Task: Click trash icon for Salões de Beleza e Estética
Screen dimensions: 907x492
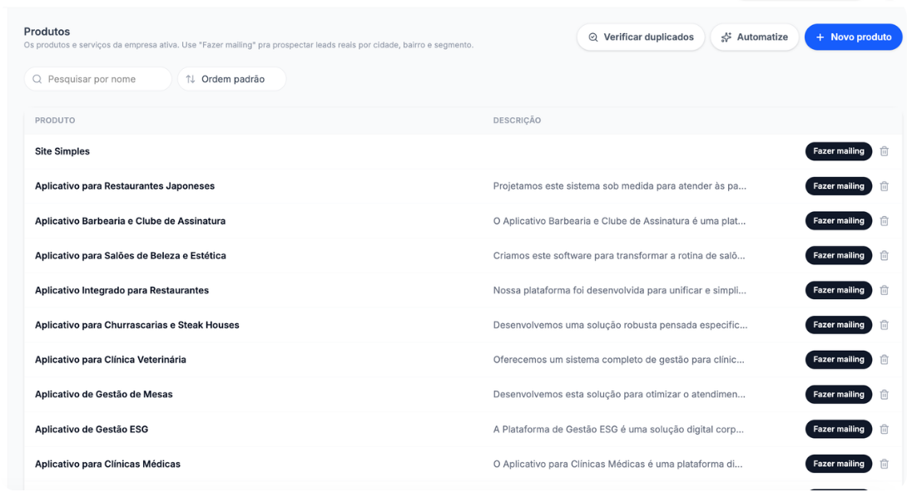Action: (884, 255)
